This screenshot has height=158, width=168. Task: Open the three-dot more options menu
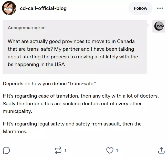(160, 8)
